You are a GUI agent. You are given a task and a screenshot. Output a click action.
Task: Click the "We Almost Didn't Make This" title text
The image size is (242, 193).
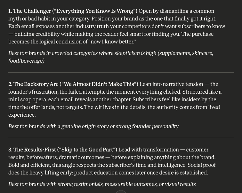click(99, 84)
